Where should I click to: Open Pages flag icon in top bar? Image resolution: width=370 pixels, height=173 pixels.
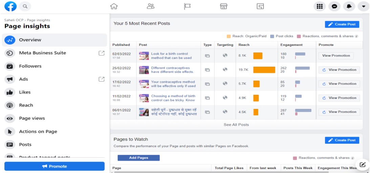click(187, 6)
